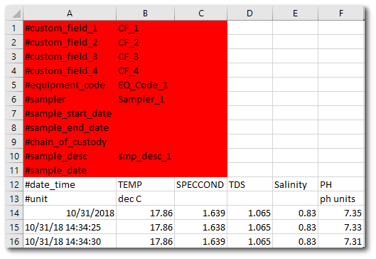Select column D header
376x259 pixels.
coord(249,14)
